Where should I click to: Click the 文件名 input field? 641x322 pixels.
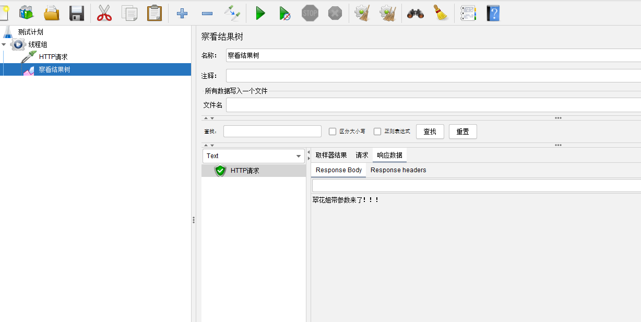433,105
